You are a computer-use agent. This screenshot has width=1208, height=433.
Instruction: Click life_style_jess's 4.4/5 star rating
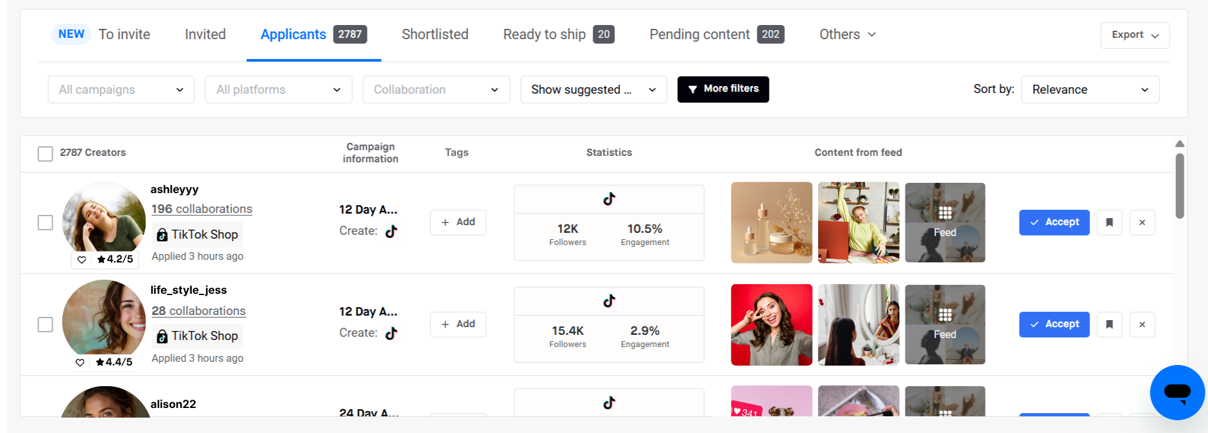tap(114, 362)
